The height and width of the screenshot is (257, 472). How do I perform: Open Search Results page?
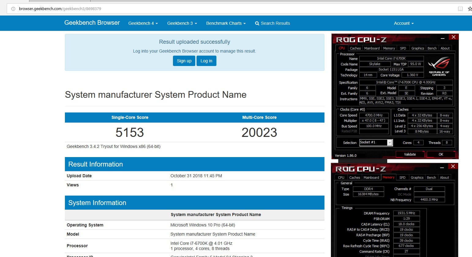point(272,23)
